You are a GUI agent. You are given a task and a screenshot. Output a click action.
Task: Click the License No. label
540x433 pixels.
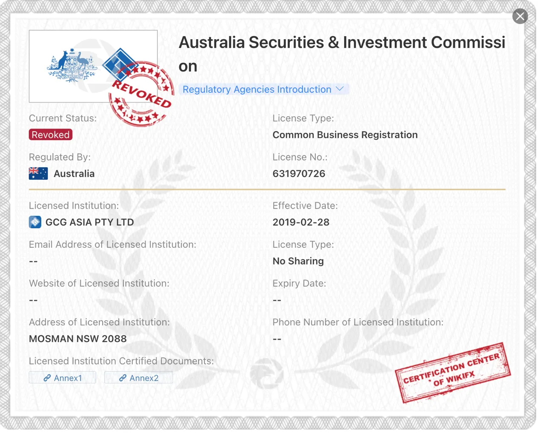point(300,157)
